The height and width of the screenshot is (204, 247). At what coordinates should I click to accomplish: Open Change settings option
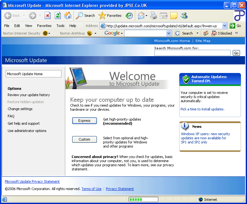tap(20, 109)
